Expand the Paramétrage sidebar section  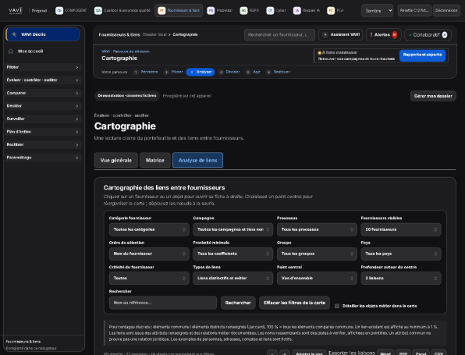point(43,158)
